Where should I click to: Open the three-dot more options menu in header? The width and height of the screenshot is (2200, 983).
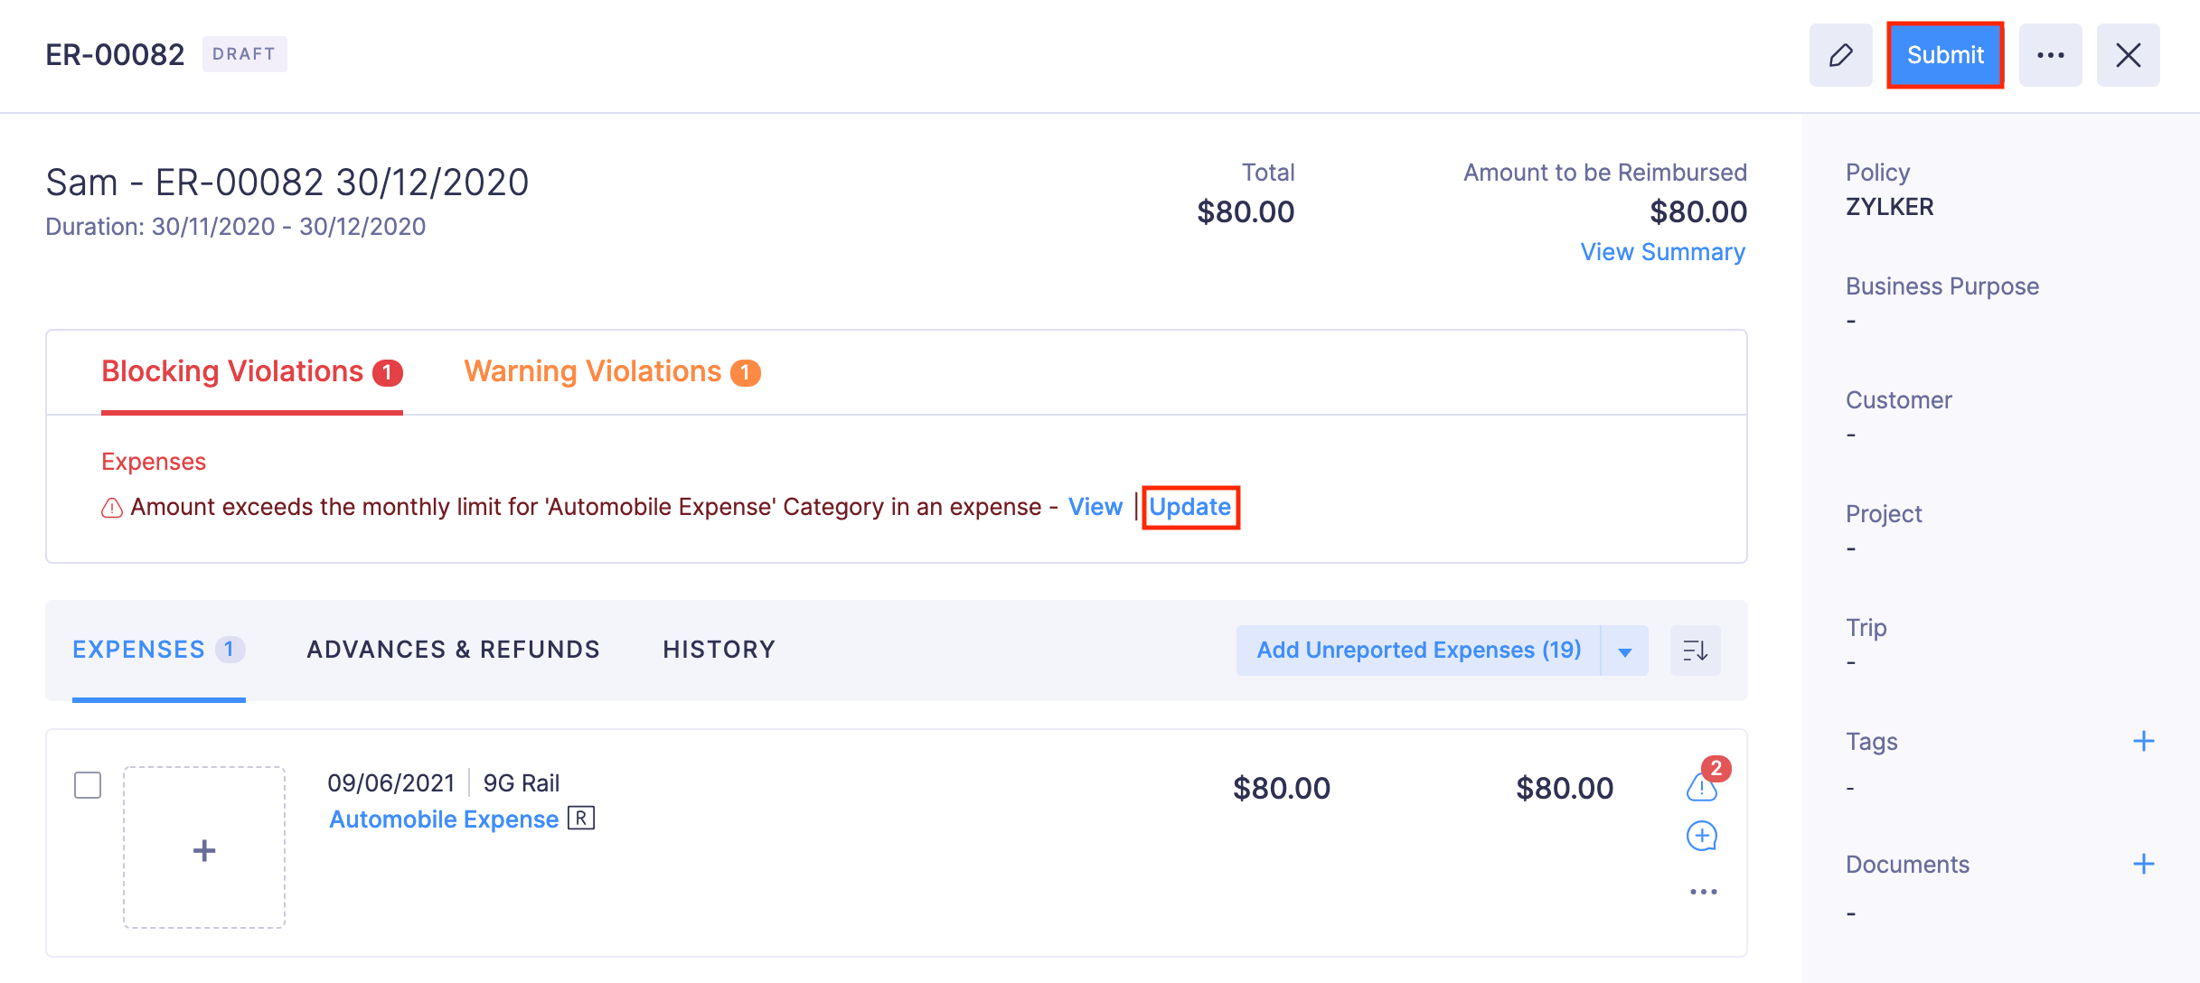(2050, 55)
